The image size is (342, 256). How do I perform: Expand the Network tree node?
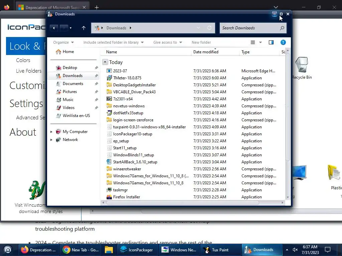point(51,140)
